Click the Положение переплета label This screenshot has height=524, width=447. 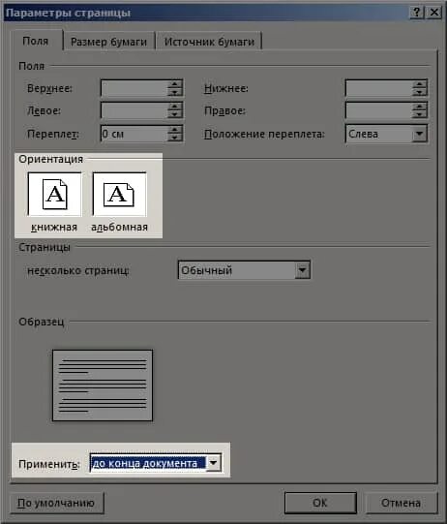pos(264,134)
